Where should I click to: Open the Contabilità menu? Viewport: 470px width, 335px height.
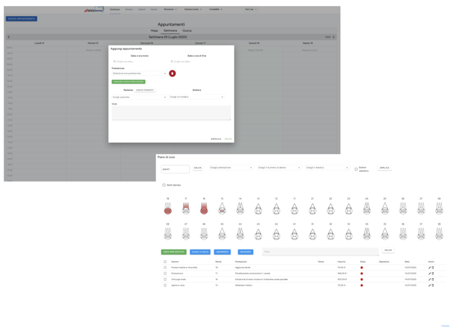(x=215, y=9)
